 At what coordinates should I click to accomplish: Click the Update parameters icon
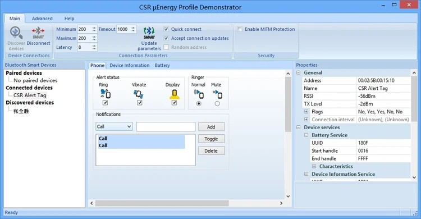pos(149,33)
